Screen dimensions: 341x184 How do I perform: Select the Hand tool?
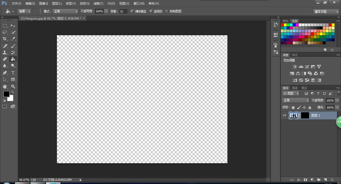[5, 86]
